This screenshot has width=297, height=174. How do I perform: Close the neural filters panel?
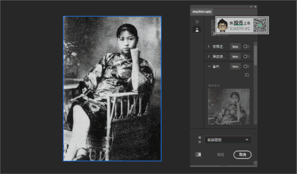[255, 6]
